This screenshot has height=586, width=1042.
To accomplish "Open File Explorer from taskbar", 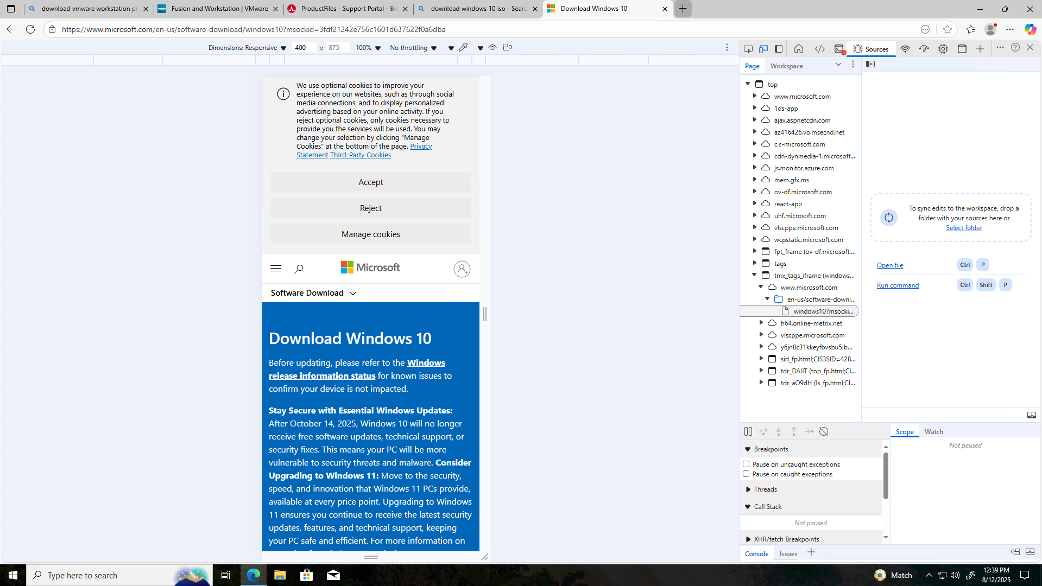I will pos(280,575).
